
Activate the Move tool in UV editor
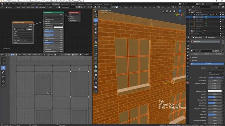(3, 68)
